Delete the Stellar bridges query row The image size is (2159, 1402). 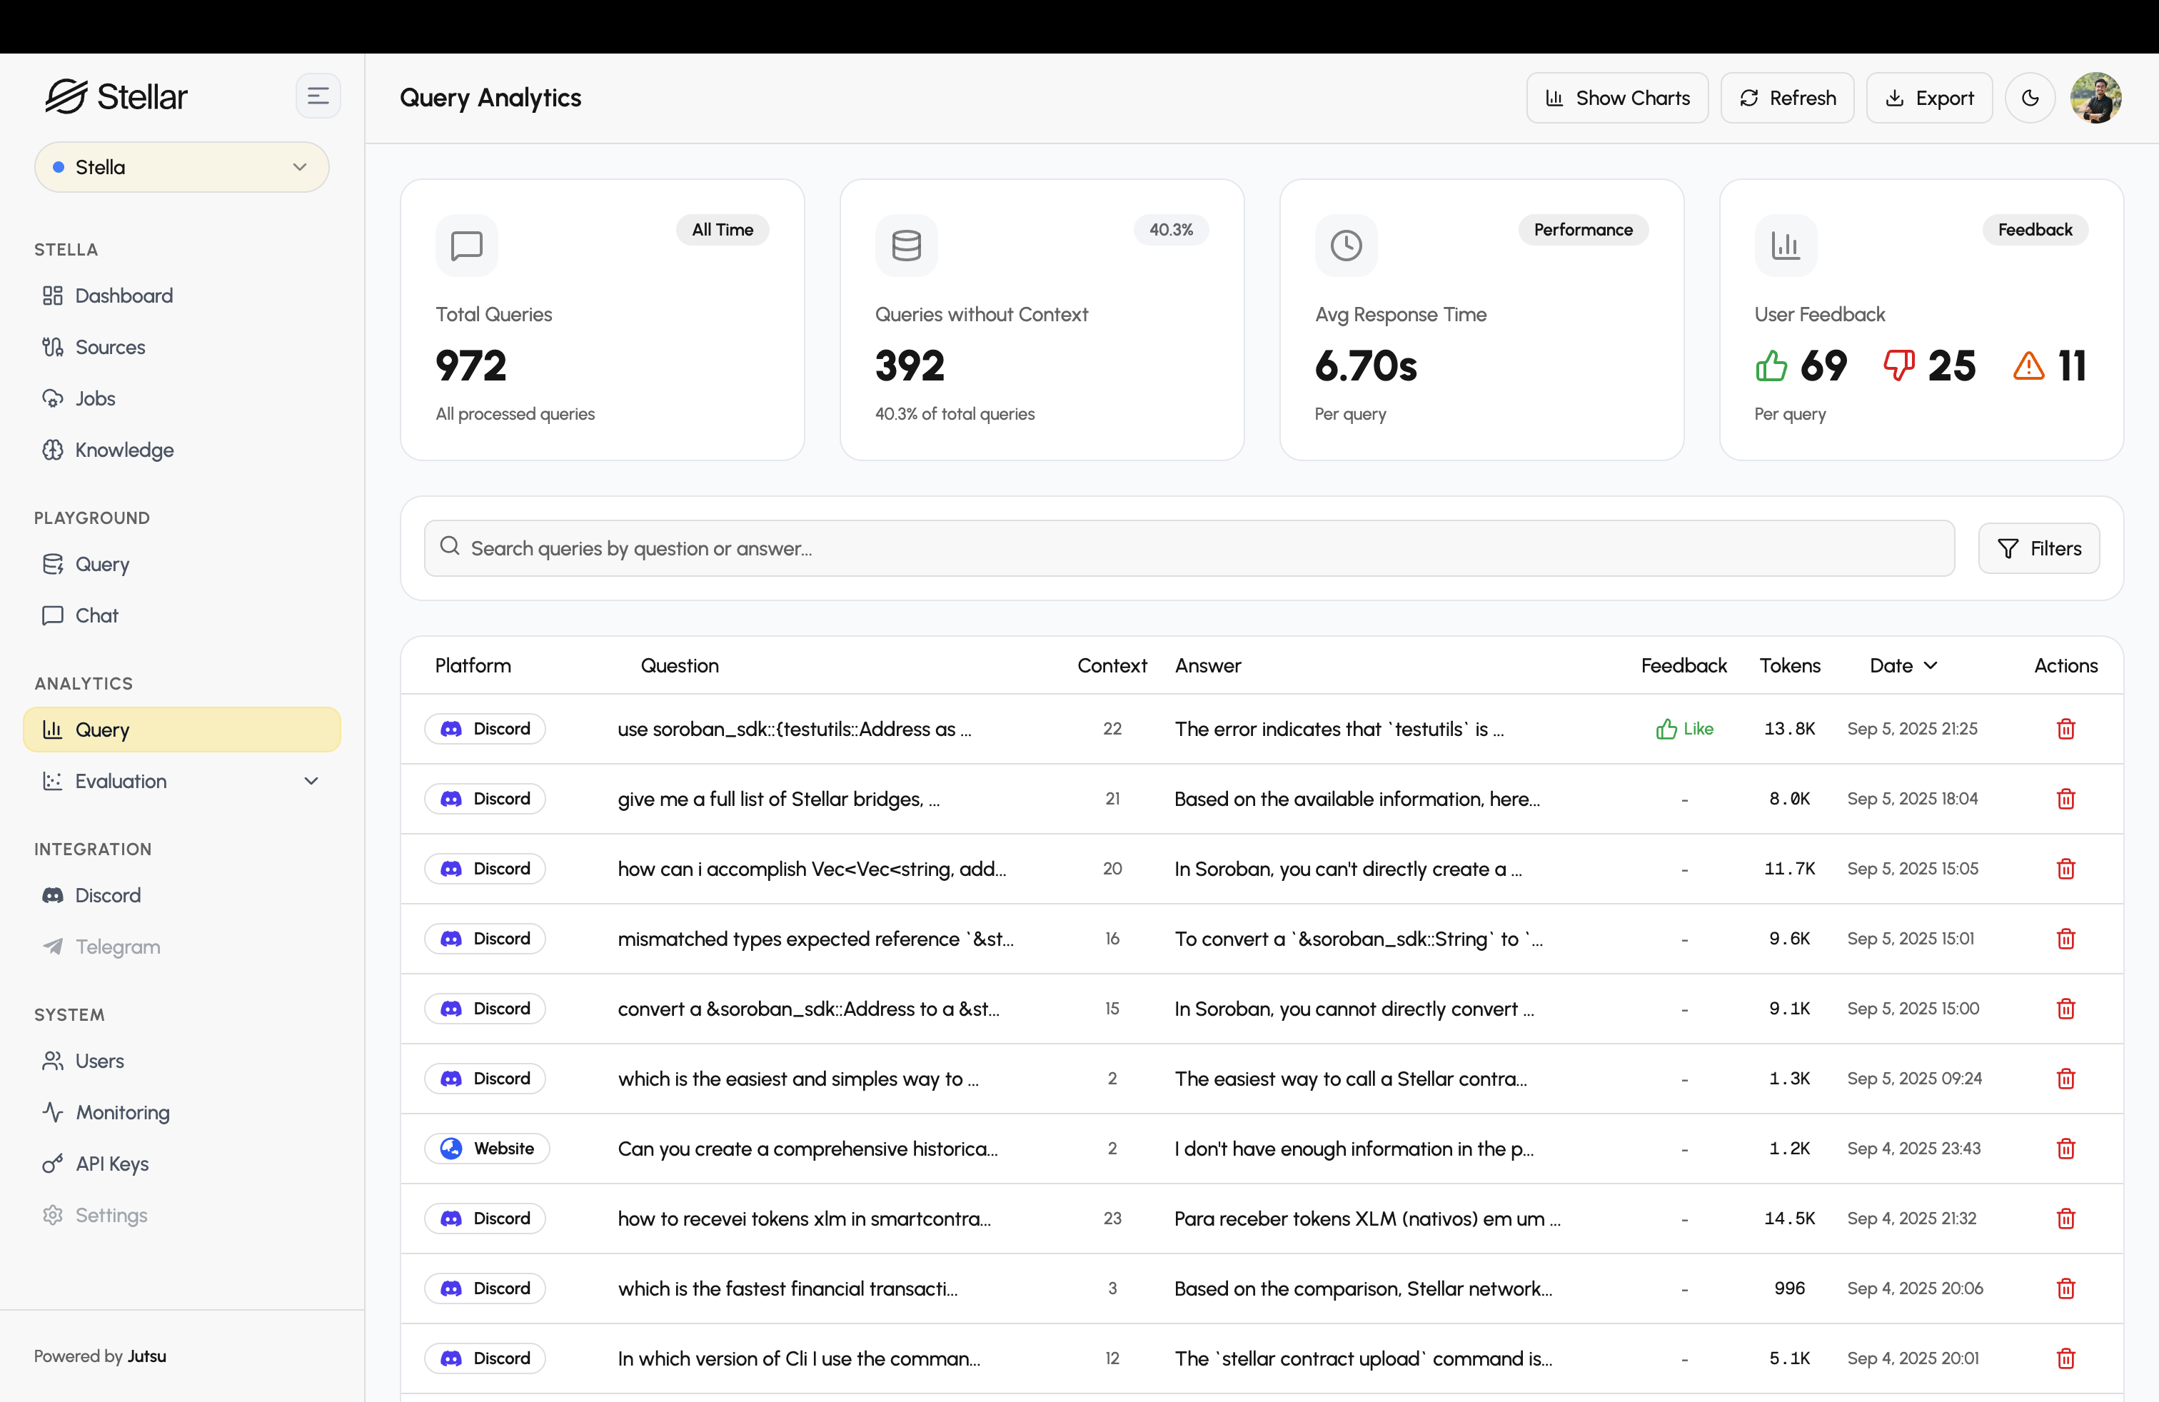pyautogui.click(x=2065, y=799)
